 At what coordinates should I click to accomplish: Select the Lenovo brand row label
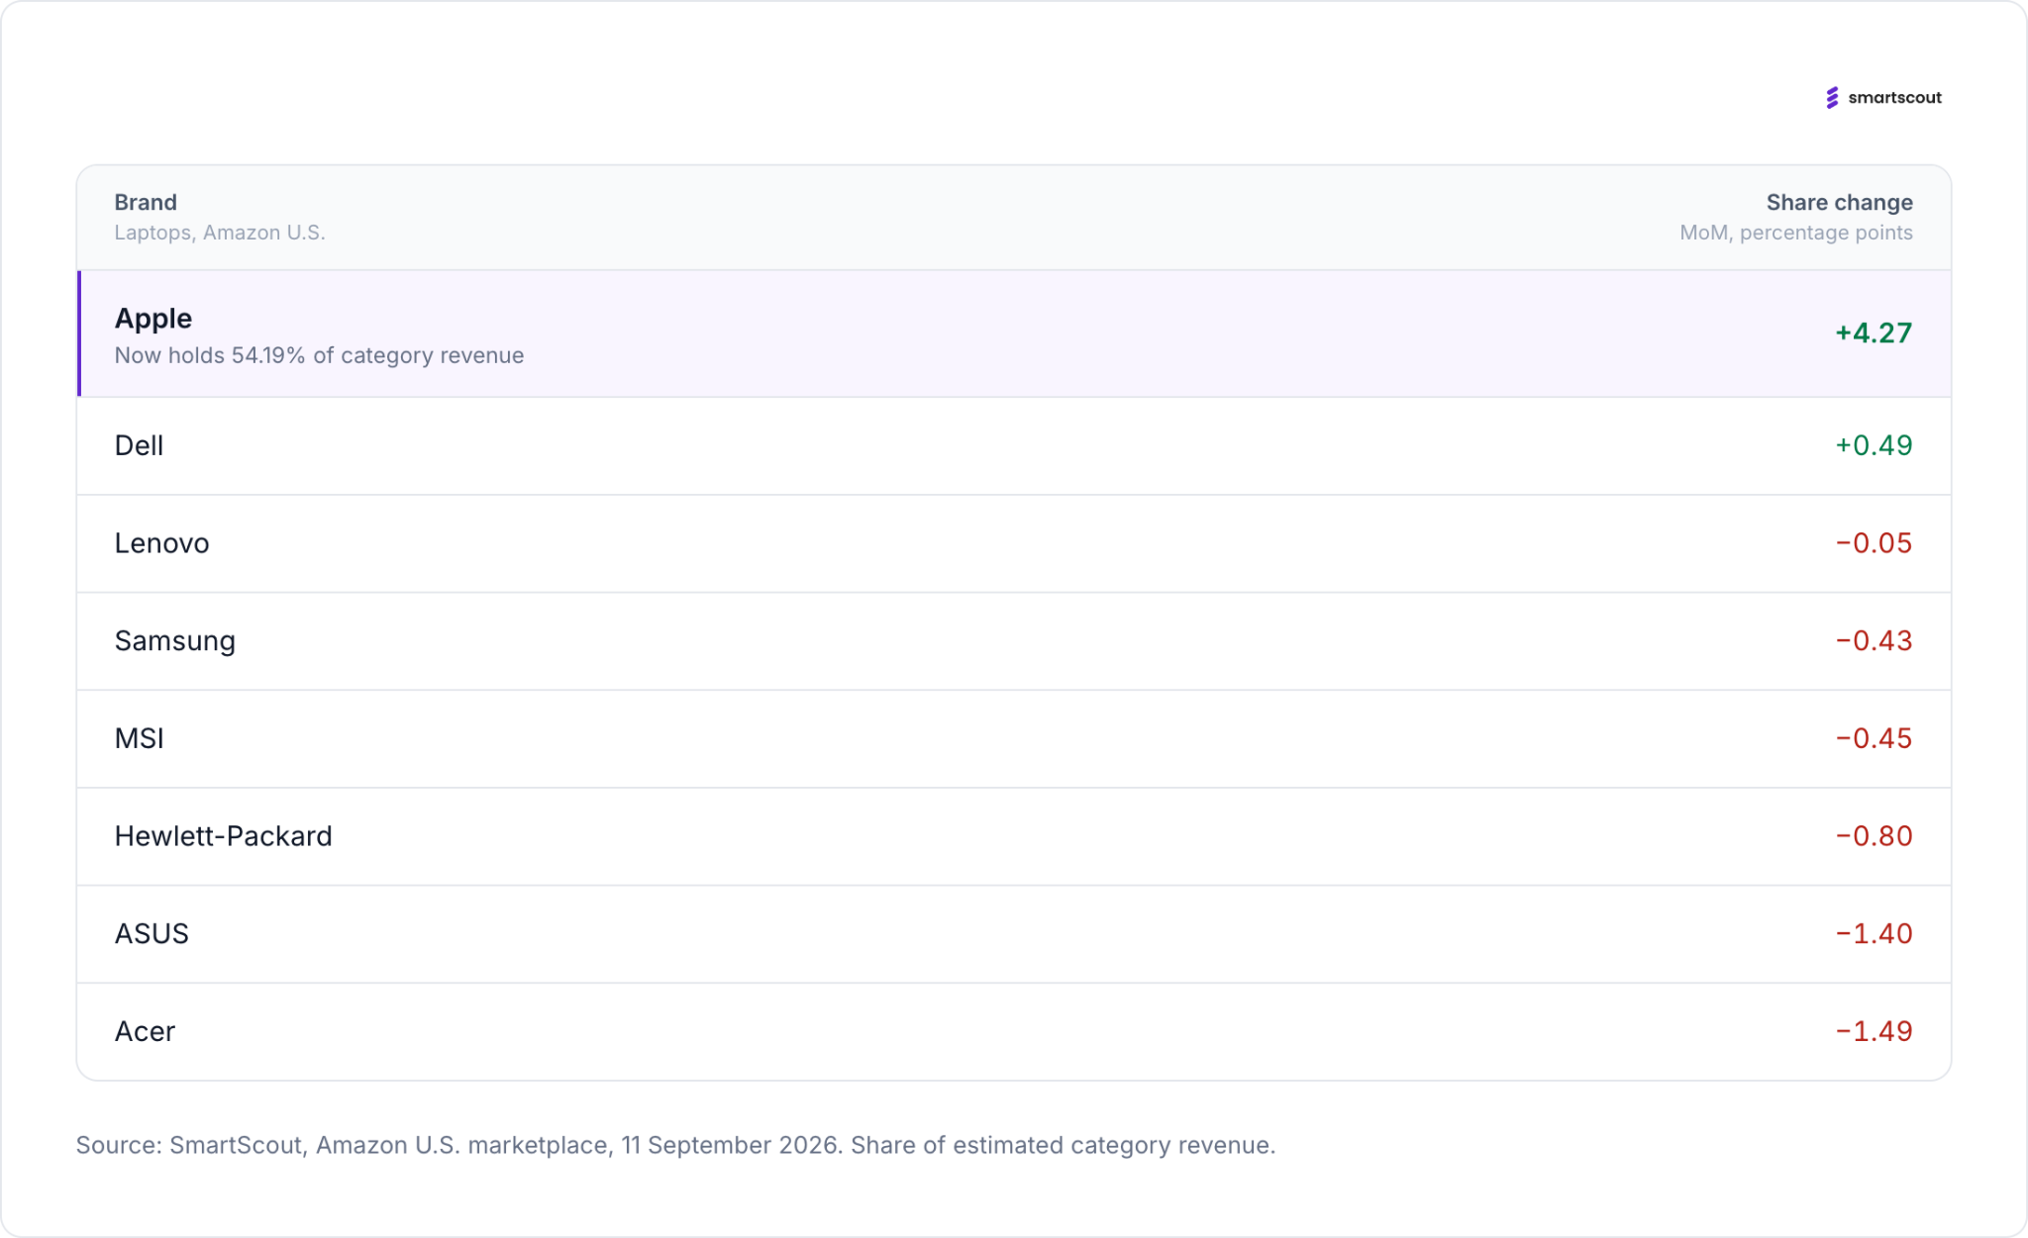point(161,543)
